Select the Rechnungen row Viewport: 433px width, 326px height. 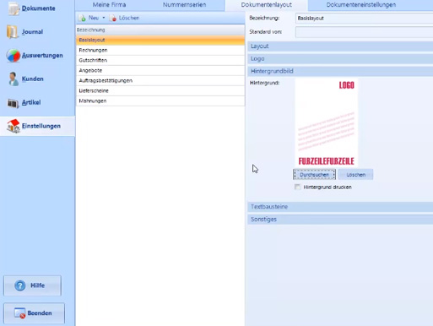[x=160, y=50]
